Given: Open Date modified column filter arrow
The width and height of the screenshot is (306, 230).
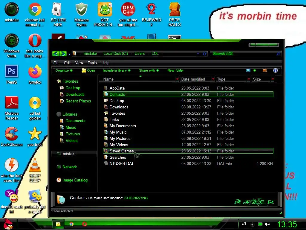Looking at the screenshot, I should coord(213,79).
